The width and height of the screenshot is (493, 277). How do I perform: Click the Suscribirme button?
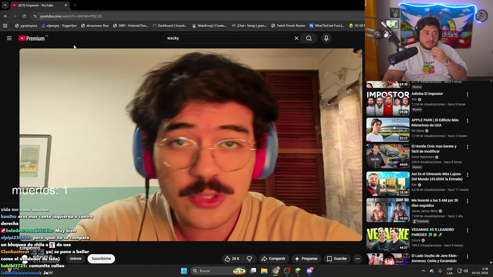[101, 259]
